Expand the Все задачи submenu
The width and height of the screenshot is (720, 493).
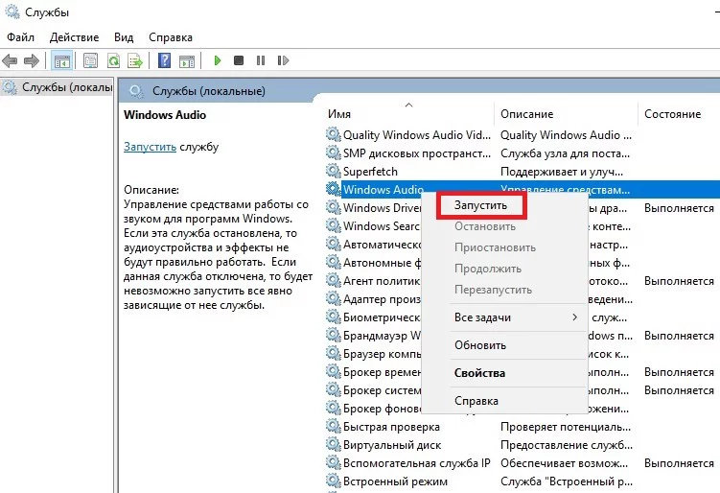tap(504, 317)
